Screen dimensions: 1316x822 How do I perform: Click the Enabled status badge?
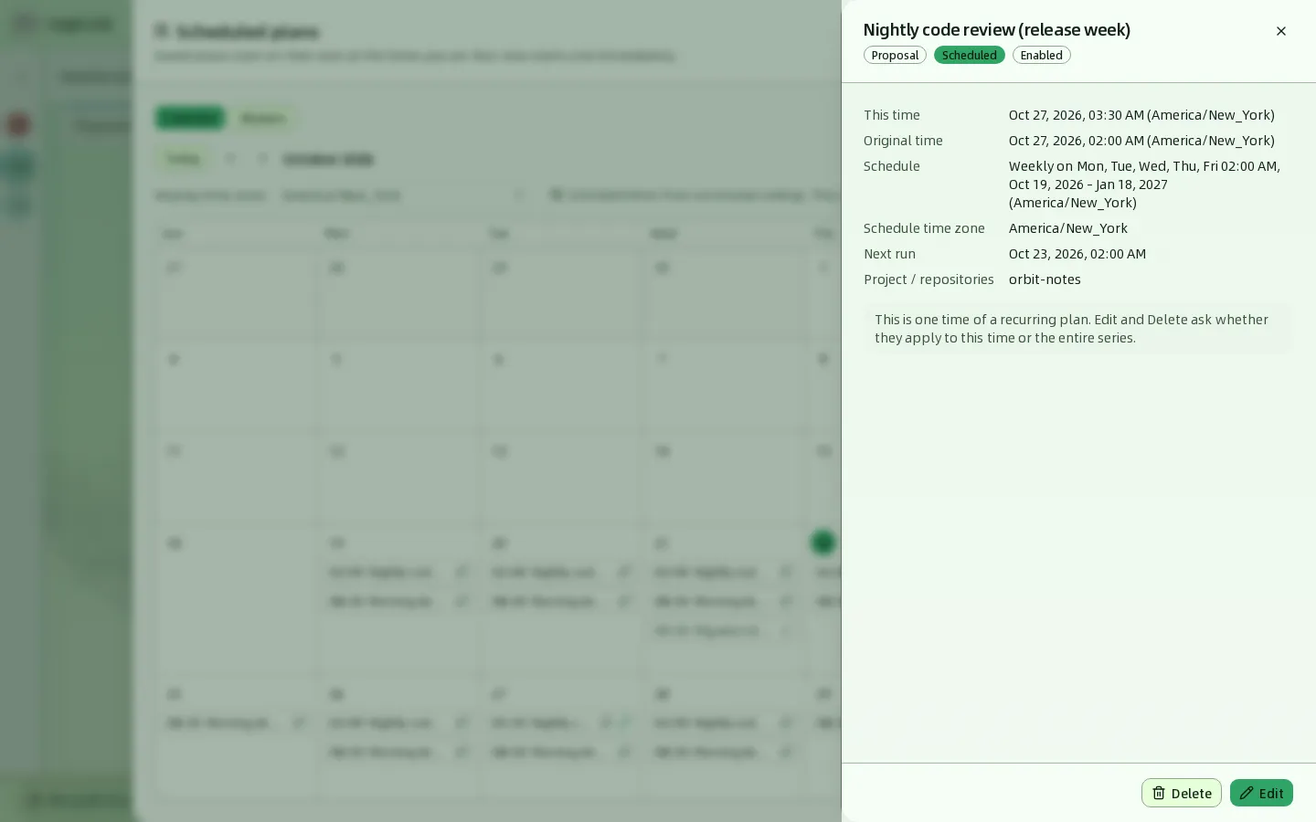point(1042,56)
